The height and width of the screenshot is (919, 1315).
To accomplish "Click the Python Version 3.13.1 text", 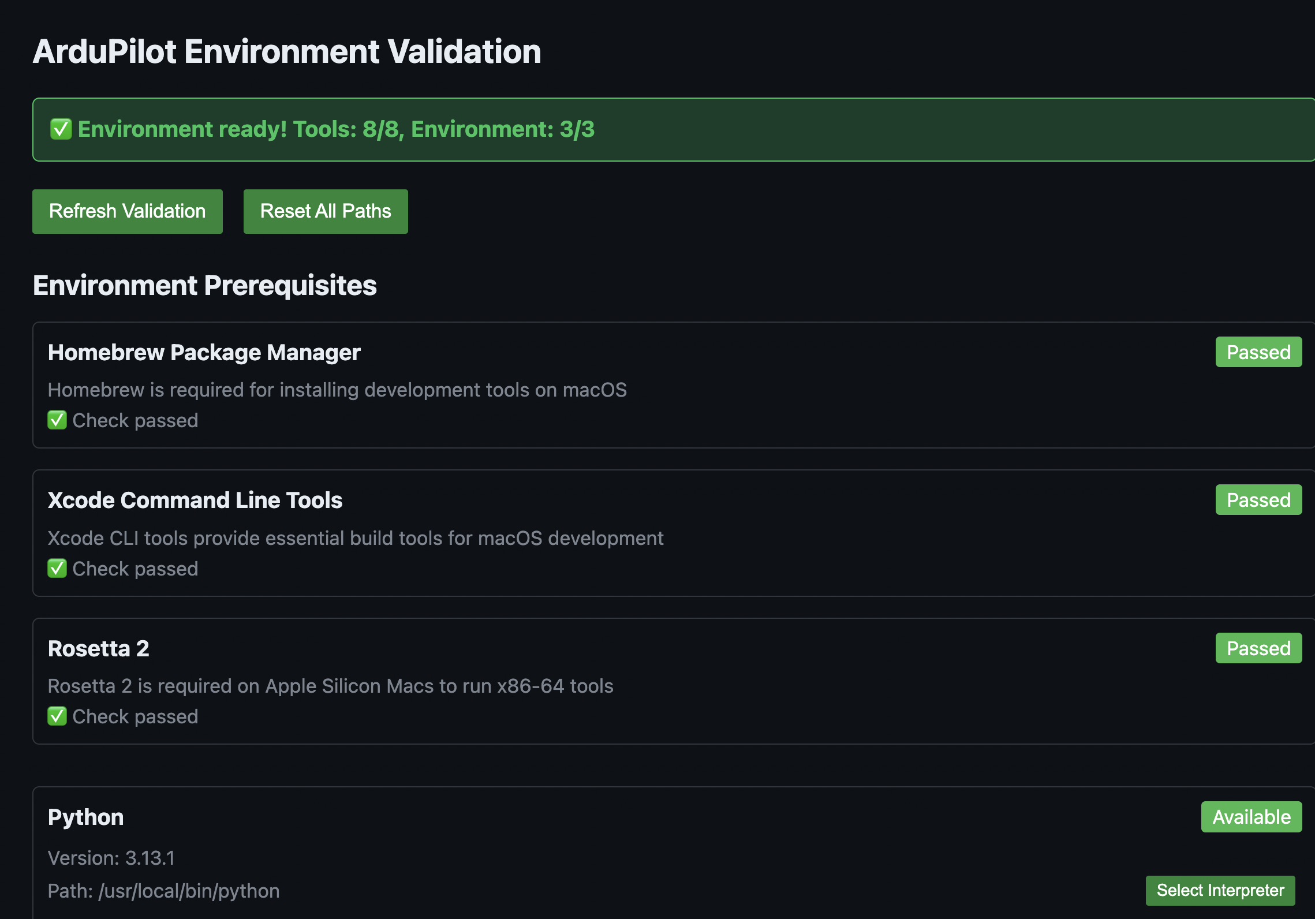I will [x=111, y=858].
